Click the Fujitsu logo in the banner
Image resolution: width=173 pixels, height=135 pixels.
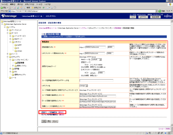tap(168, 16)
